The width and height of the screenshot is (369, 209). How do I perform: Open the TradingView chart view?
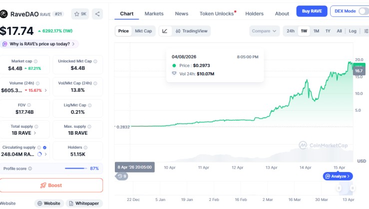point(192,31)
